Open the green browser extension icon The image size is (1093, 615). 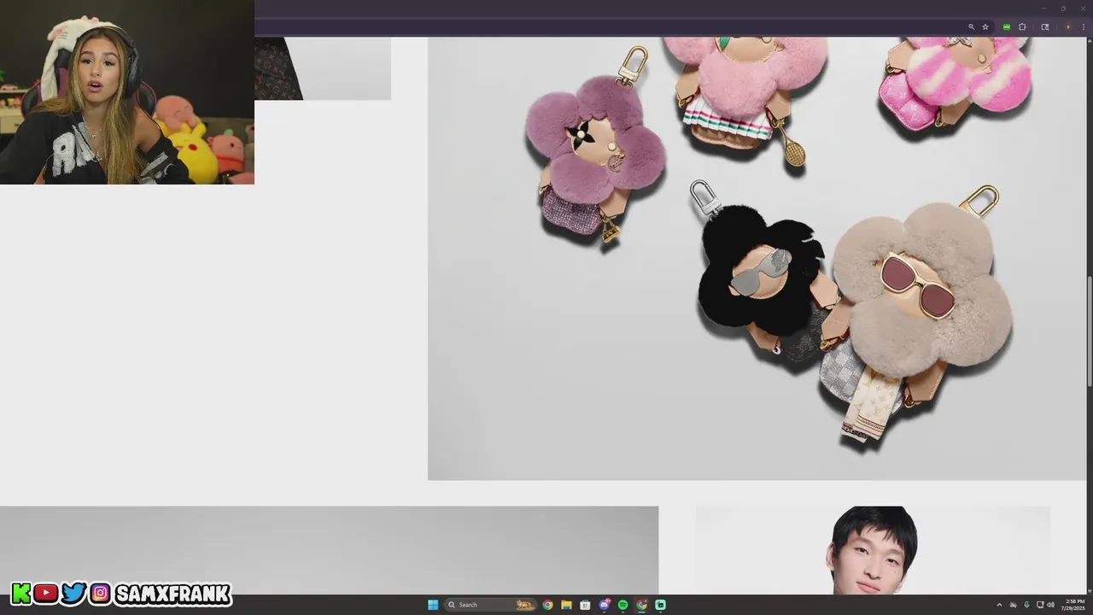tap(1007, 27)
